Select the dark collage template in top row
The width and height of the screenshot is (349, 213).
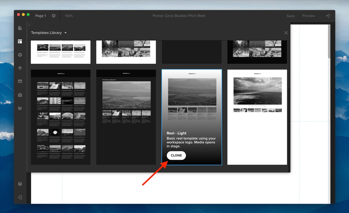tap(257, 52)
